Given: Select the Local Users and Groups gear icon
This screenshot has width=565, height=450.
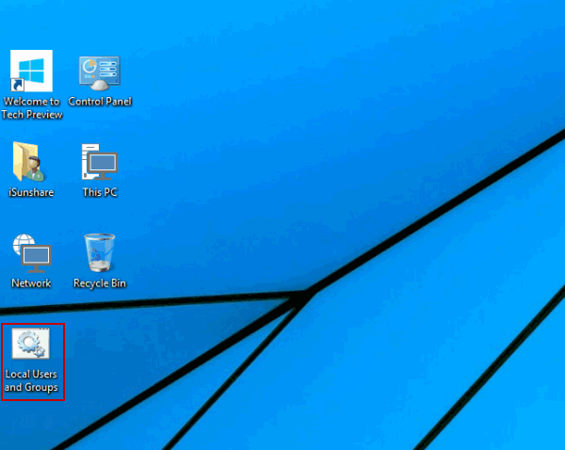Looking at the screenshot, I should tap(31, 344).
